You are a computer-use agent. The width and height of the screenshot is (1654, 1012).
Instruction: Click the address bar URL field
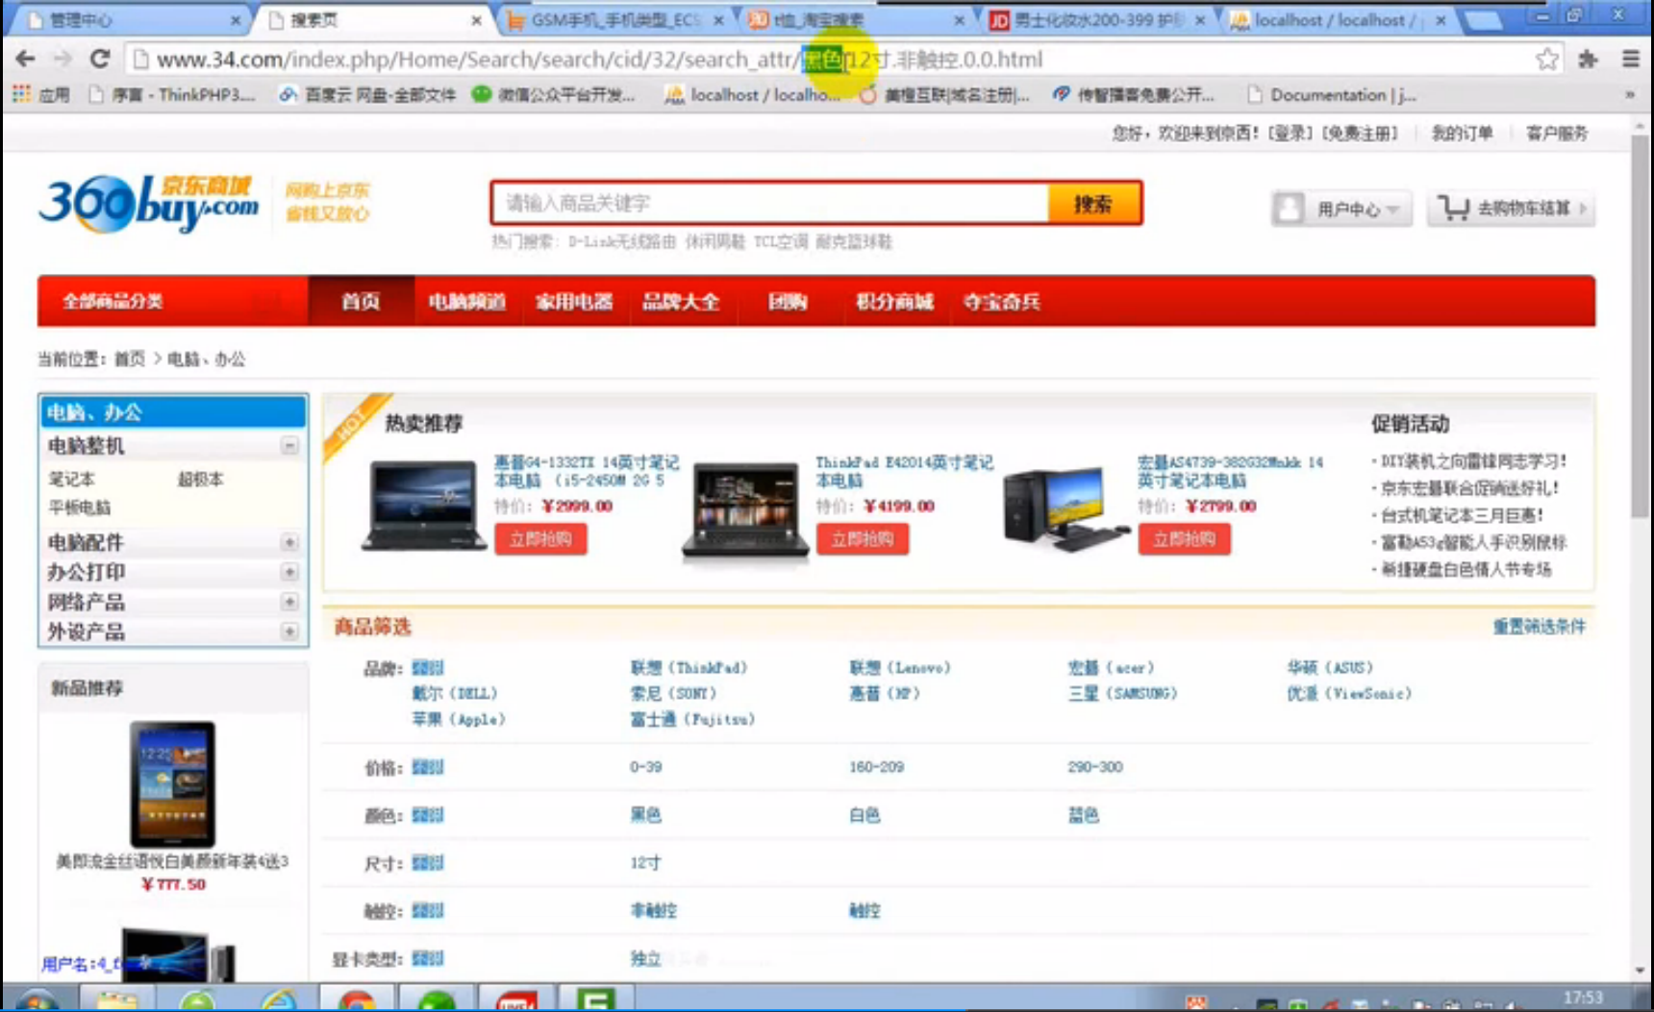[x=827, y=60]
